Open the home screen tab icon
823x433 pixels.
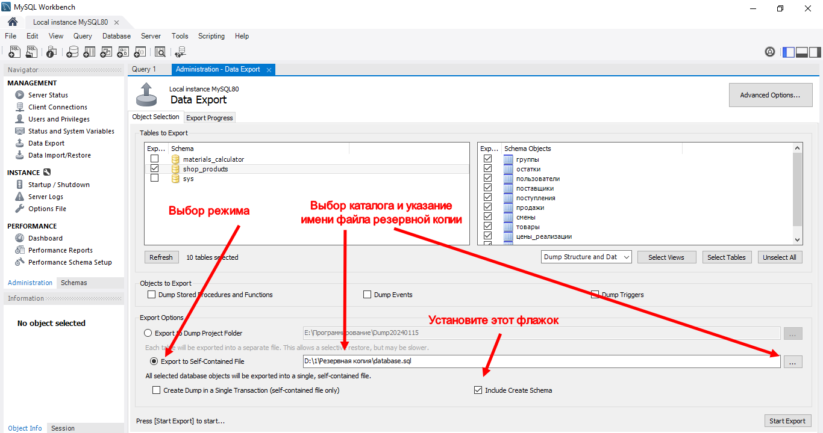point(13,22)
